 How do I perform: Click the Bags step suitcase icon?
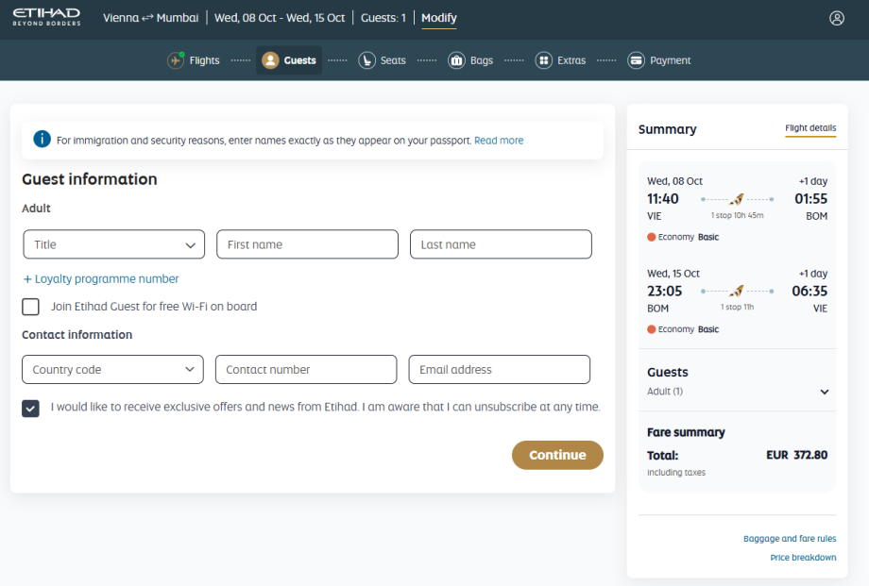[456, 60]
